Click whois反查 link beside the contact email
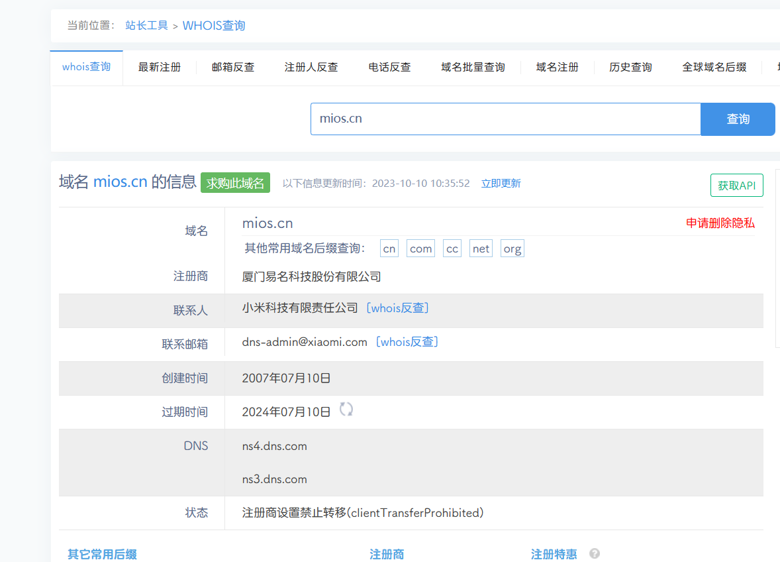Image resolution: width=780 pixels, height=562 pixels. (x=407, y=342)
